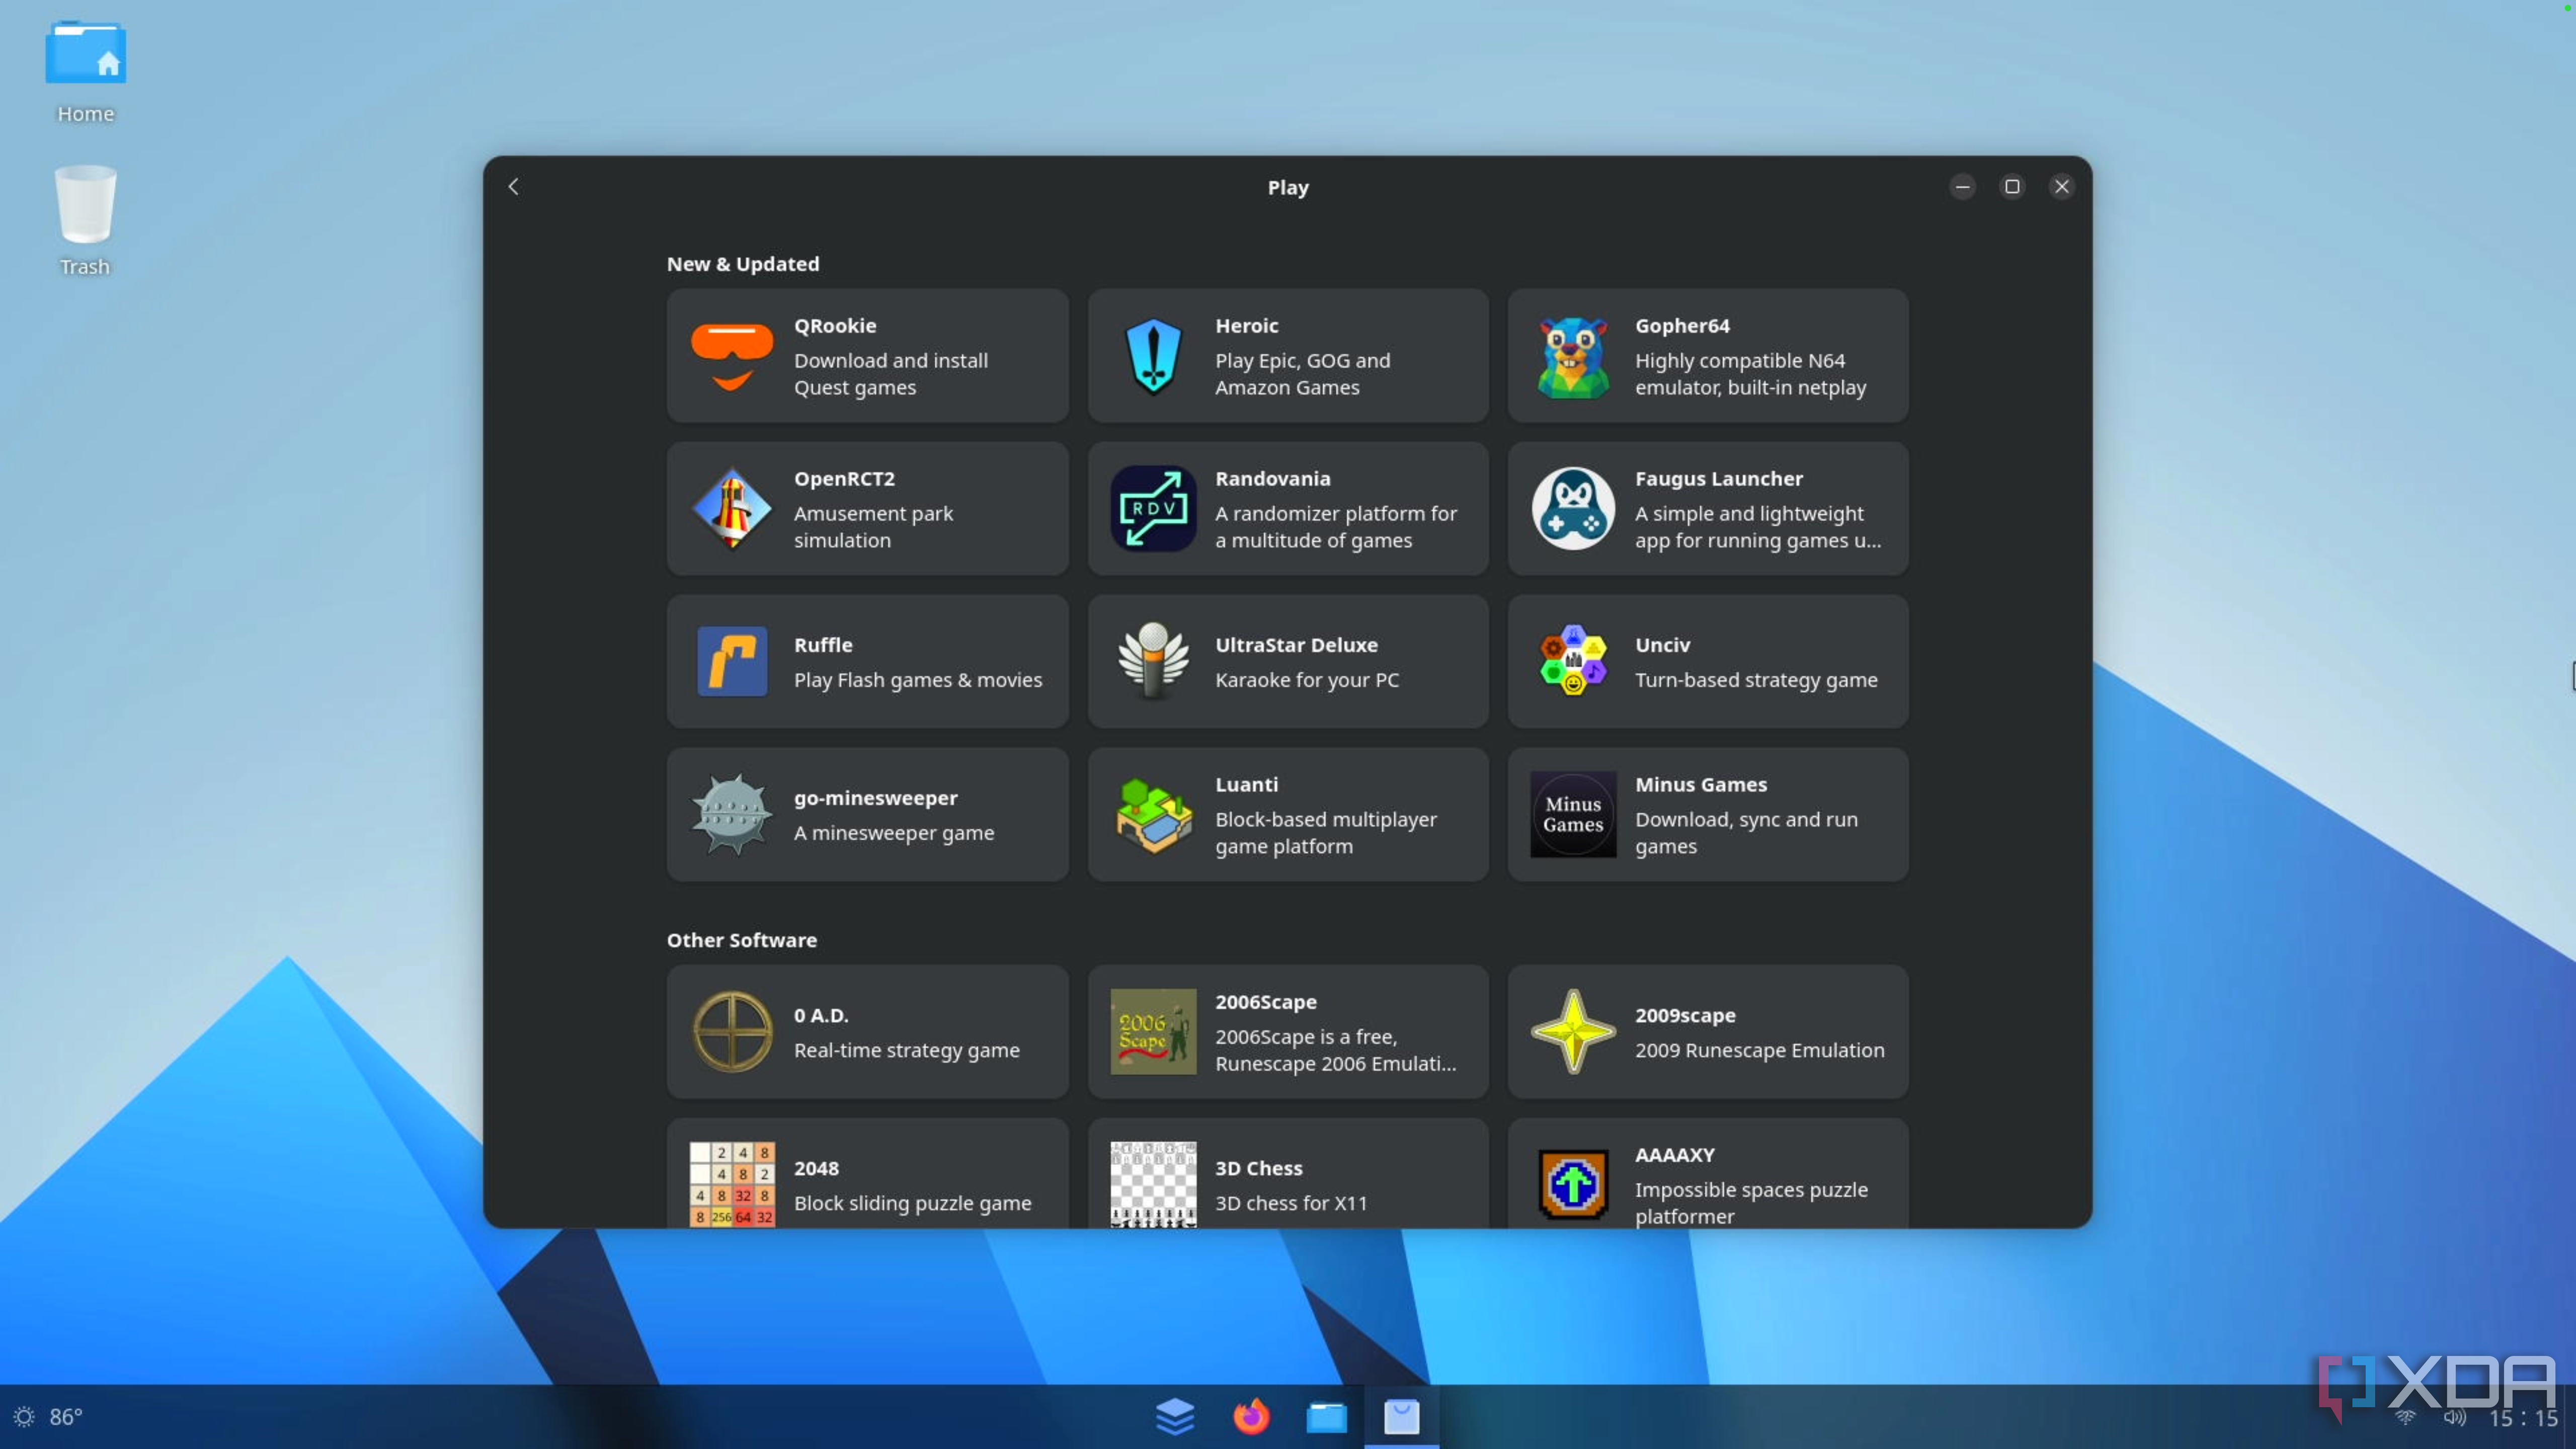The width and height of the screenshot is (2576, 1449).
Task: Open the Trash on desktop
Action: pos(85,221)
